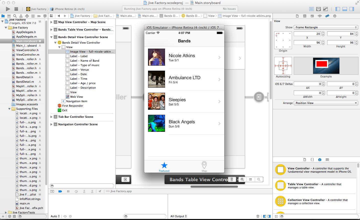The height and width of the screenshot is (220, 360).
Task: Tap the Nicole Atkins row in simulator
Action: click(x=184, y=57)
